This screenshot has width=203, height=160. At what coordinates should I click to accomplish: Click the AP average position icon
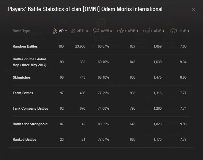[55, 31]
